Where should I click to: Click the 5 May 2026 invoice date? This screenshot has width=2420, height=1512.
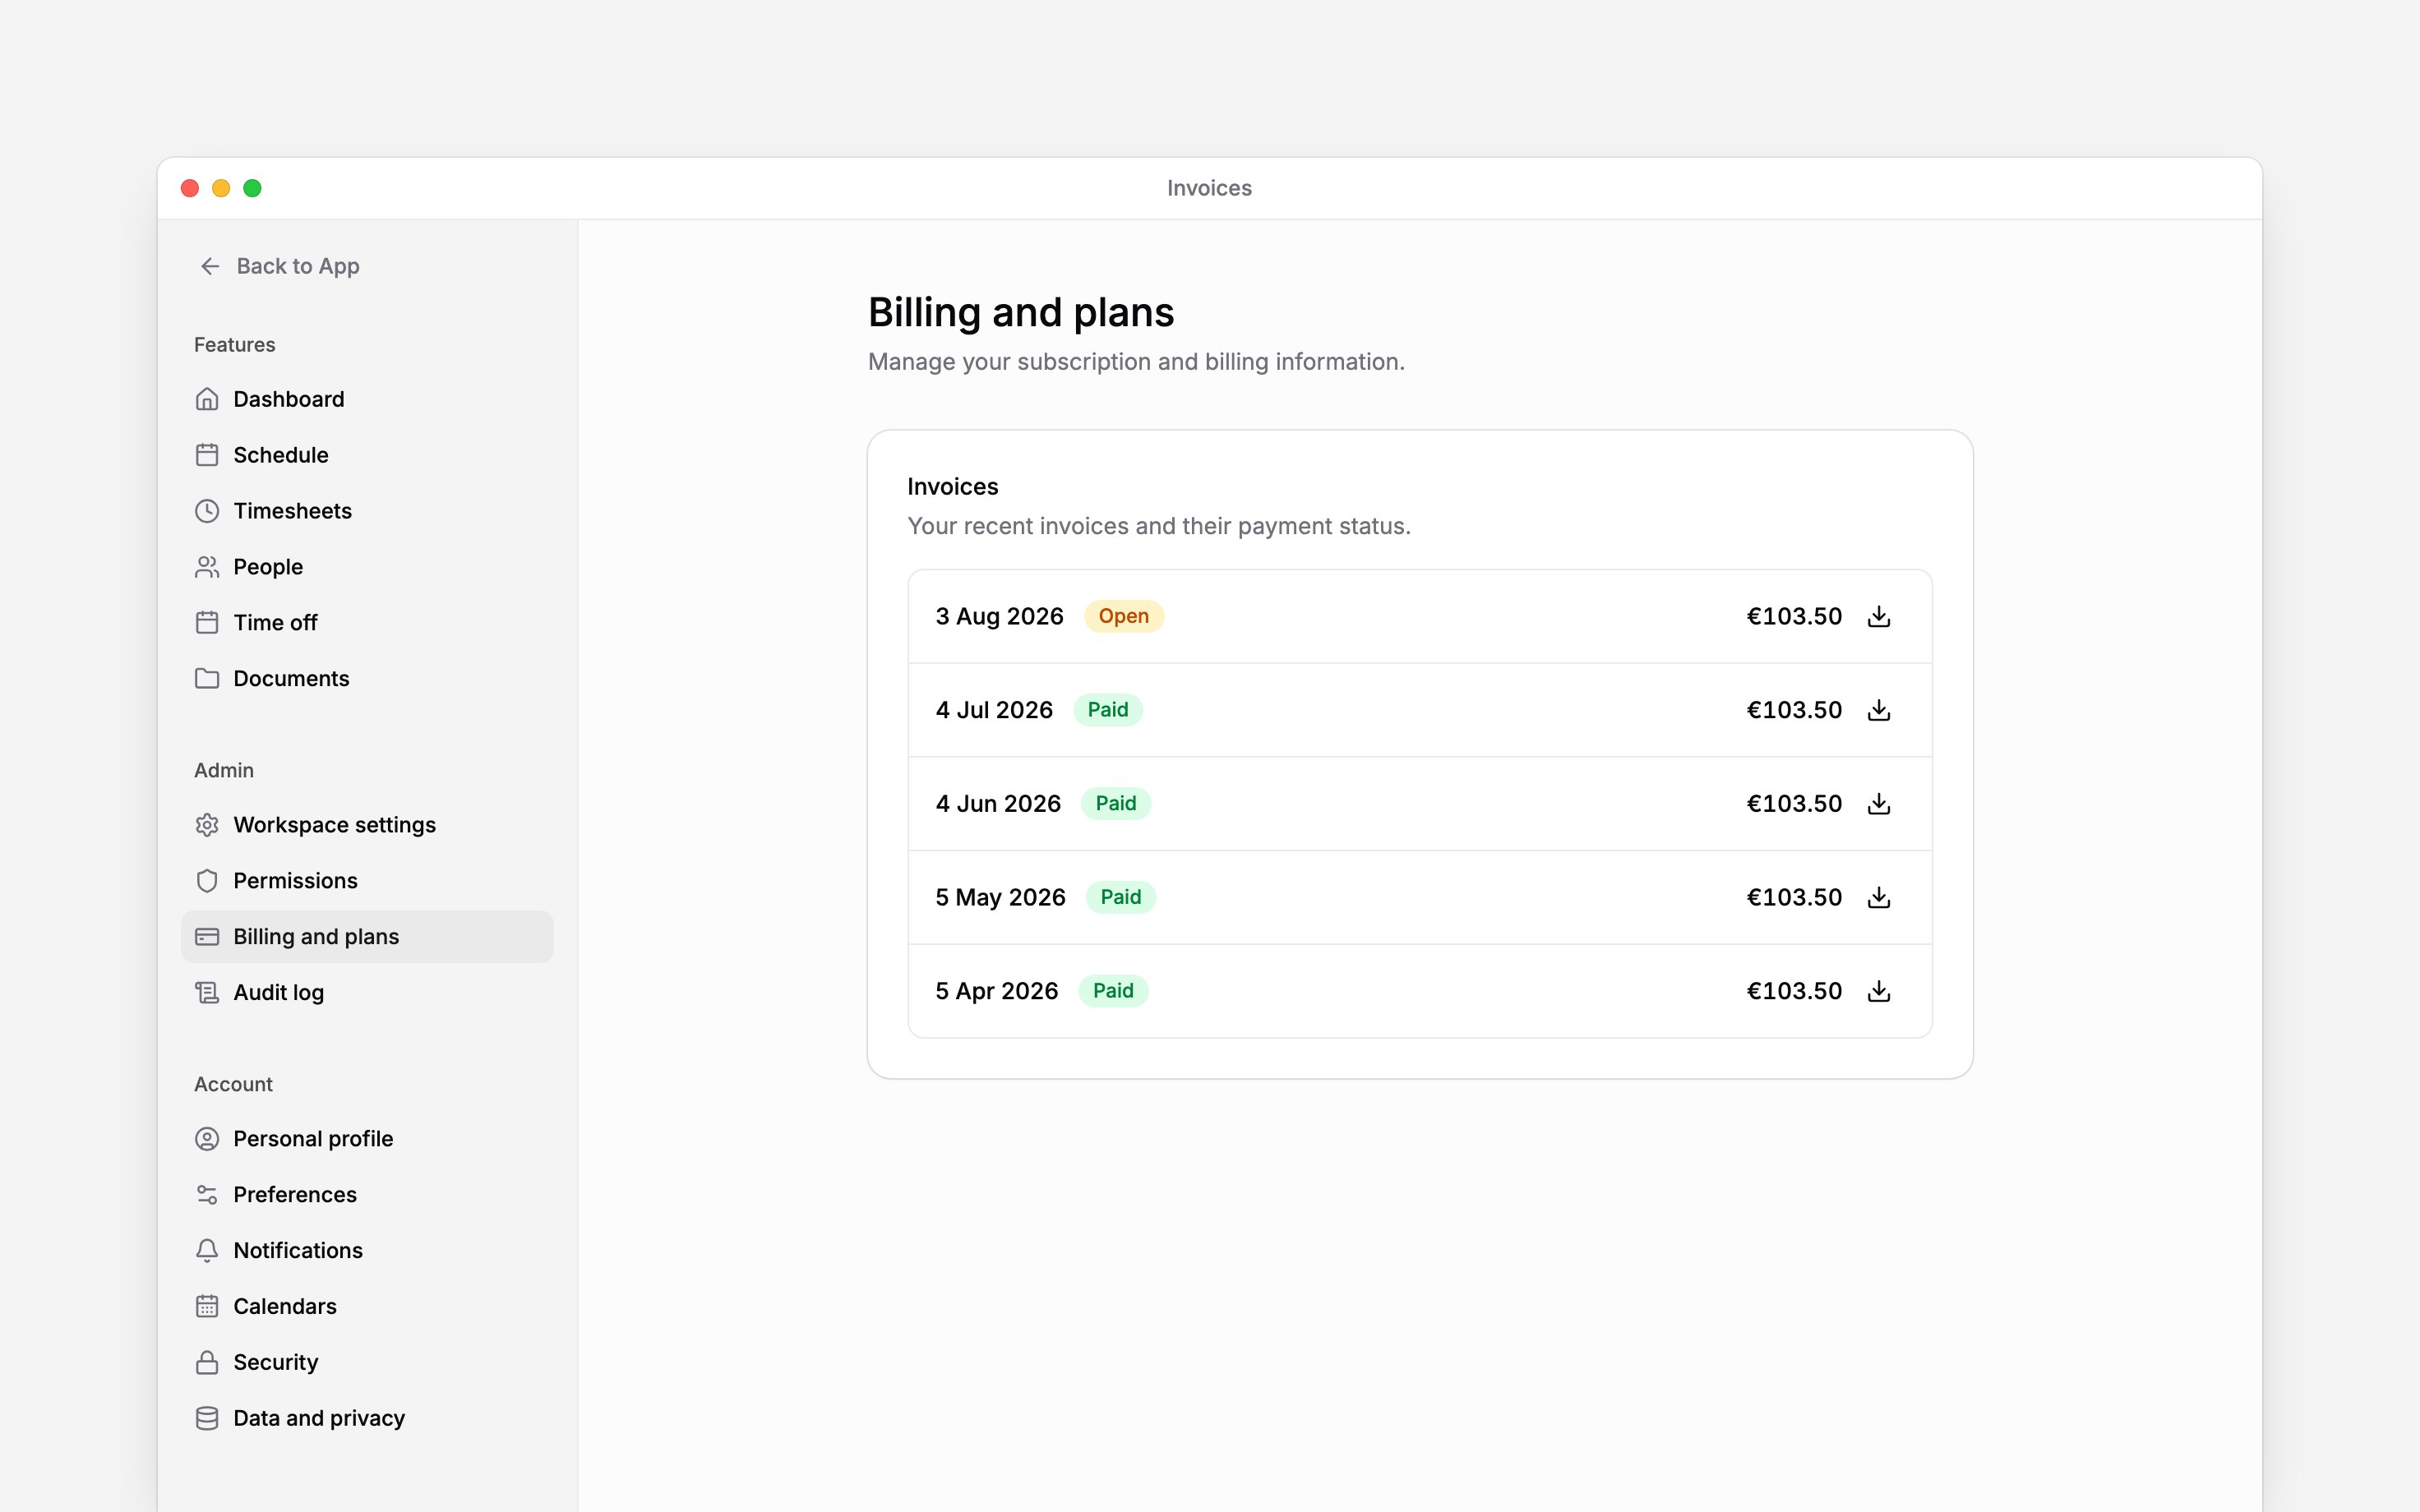pos(1000,897)
